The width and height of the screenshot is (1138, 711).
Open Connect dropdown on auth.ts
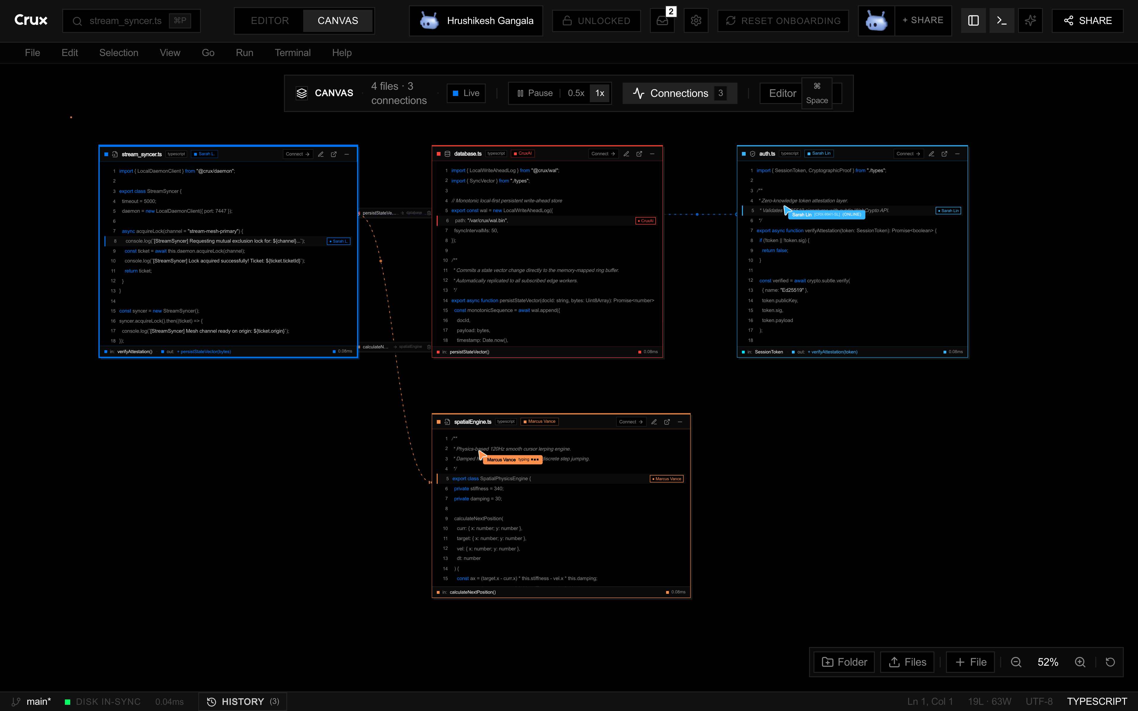(908, 154)
